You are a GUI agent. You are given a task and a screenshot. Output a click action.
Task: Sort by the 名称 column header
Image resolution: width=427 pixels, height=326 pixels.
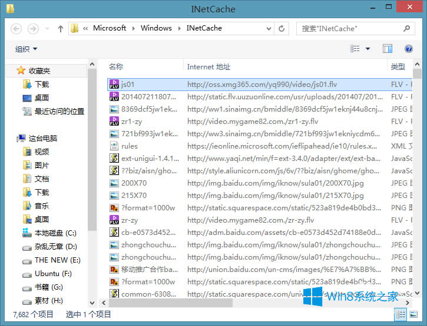pos(116,67)
